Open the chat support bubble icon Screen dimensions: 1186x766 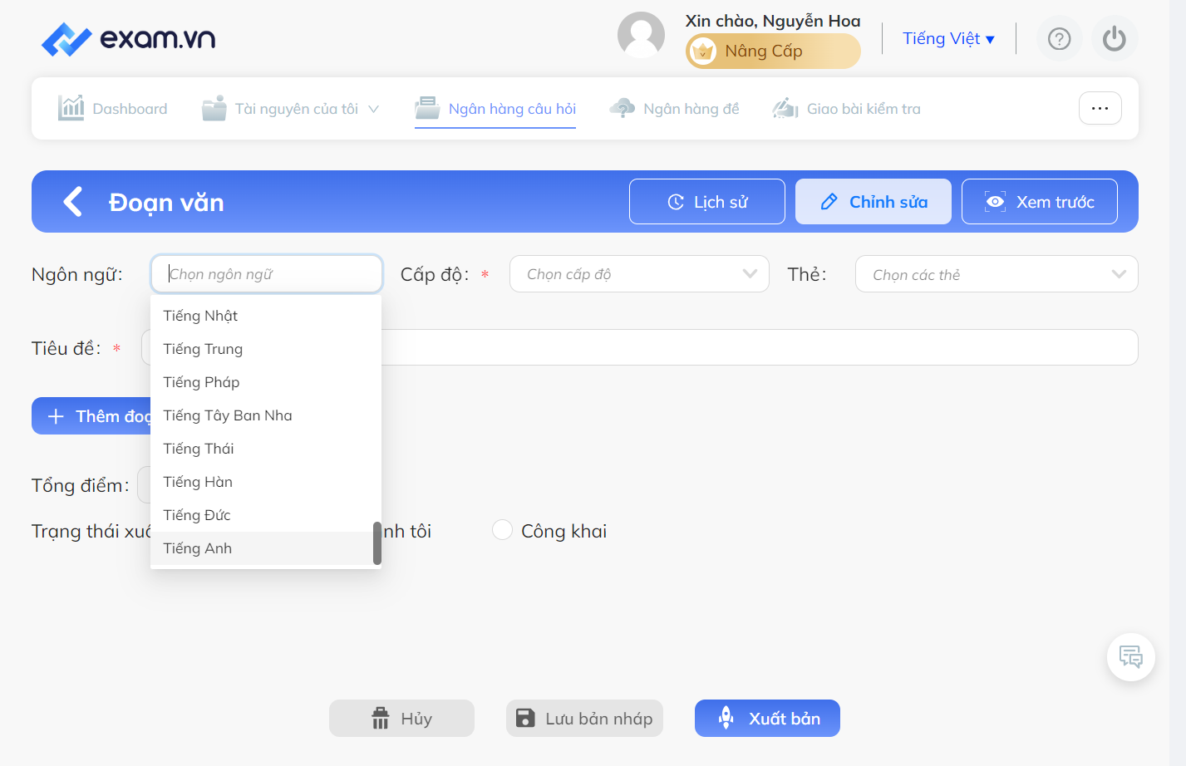point(1130,657)
